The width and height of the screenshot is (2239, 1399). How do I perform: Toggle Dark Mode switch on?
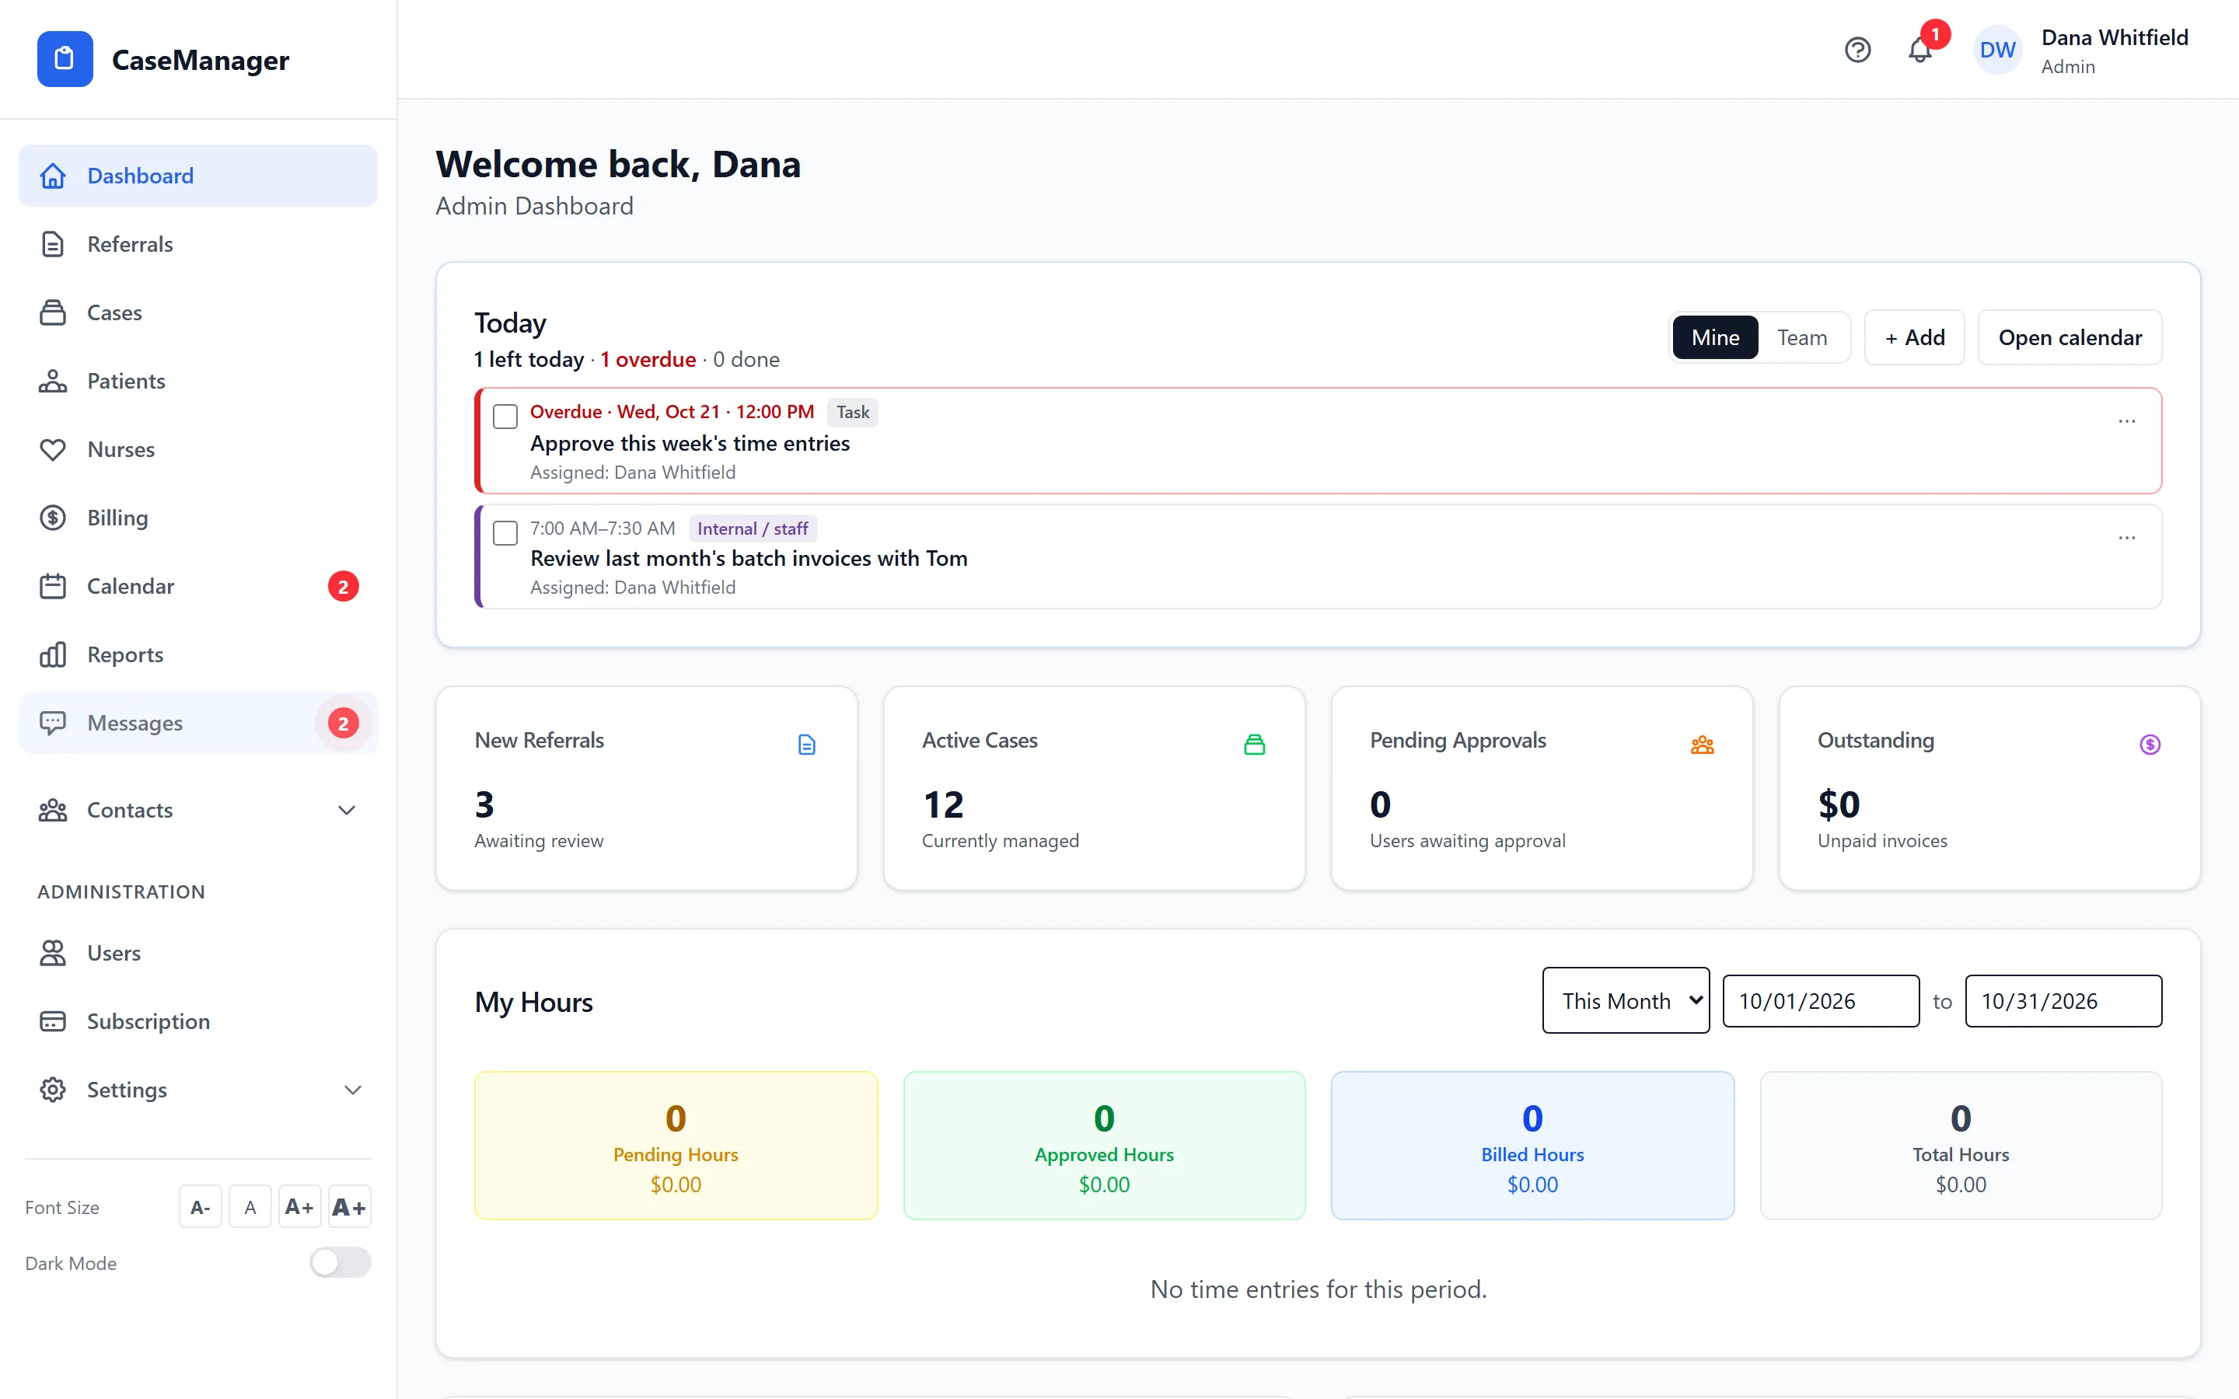tap(341, 1262)
